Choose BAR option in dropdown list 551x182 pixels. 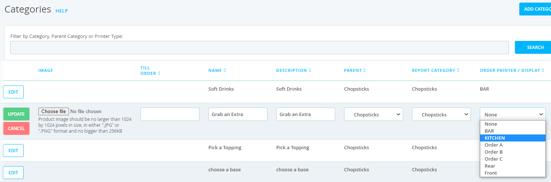(513, 131)
